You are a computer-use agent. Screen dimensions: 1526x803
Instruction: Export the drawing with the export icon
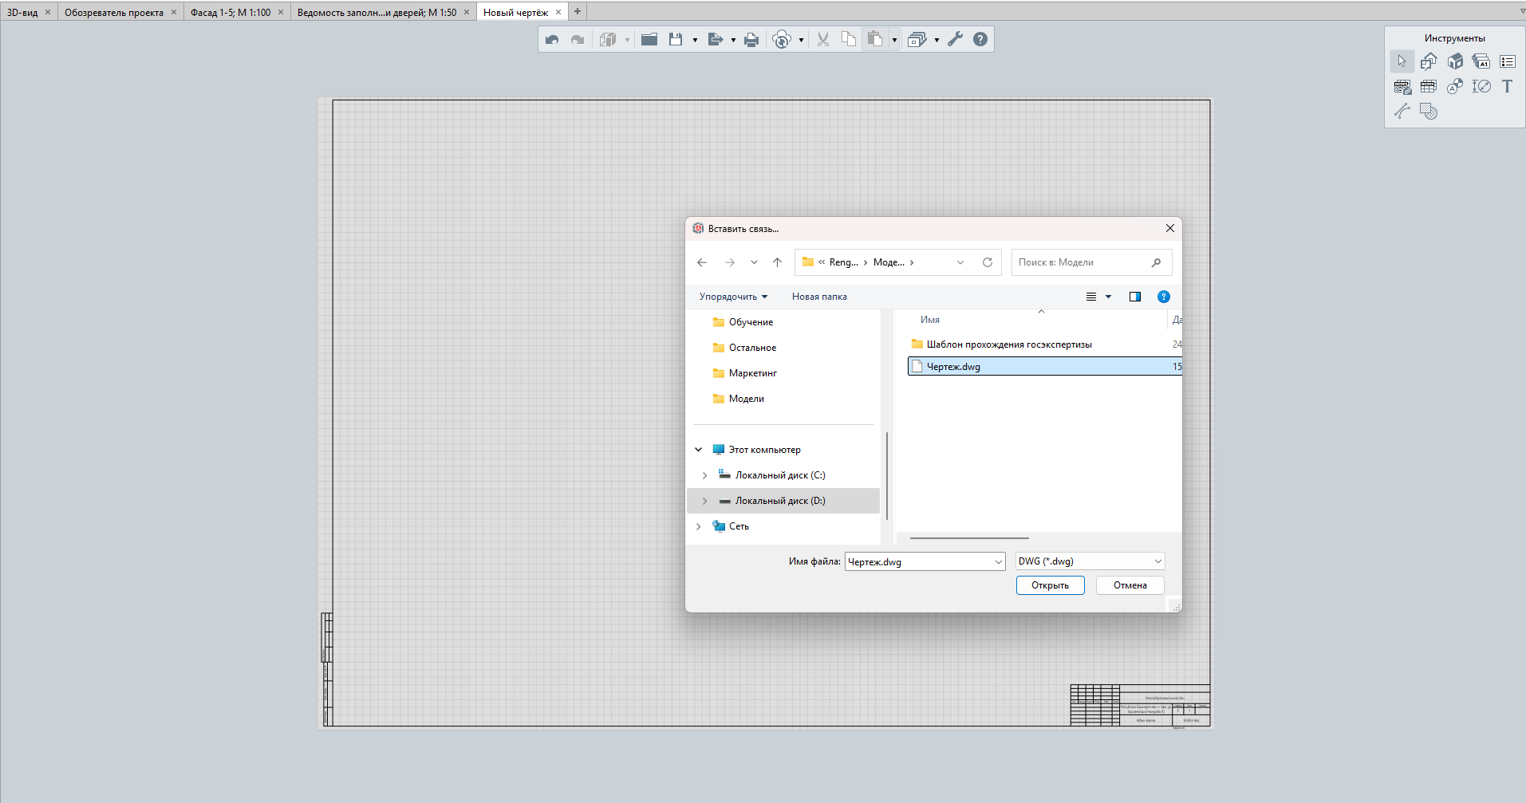(715, 39)
